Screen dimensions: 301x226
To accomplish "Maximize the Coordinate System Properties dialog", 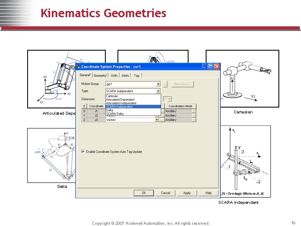I will (211, 67).
